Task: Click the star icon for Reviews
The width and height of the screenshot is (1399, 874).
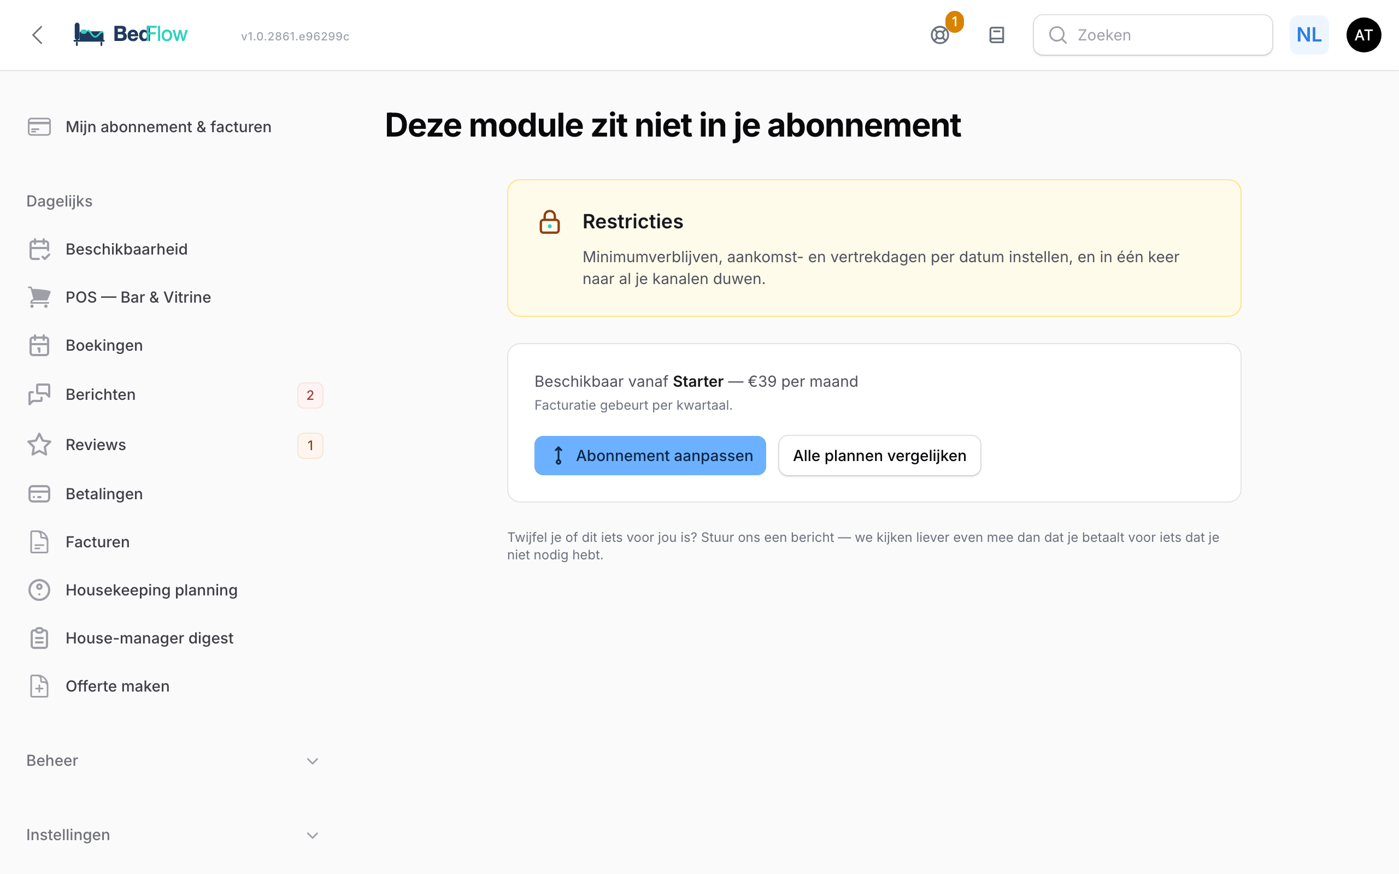Action: coord(39,445)
